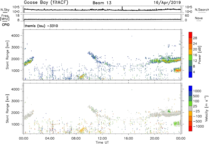Pick the grey segment of velocity colorbar
This screenshot has width=209, height=144.
190,108
